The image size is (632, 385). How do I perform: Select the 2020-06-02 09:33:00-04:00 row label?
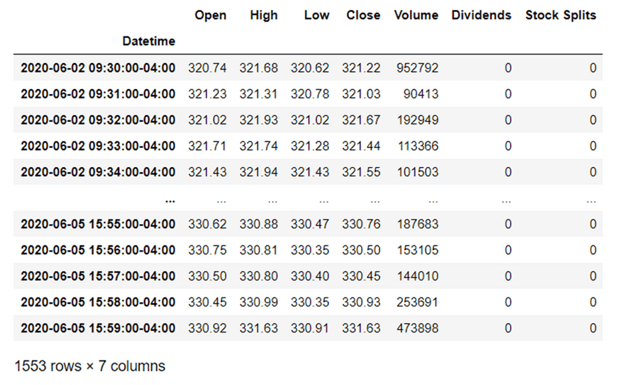point(98,146)
